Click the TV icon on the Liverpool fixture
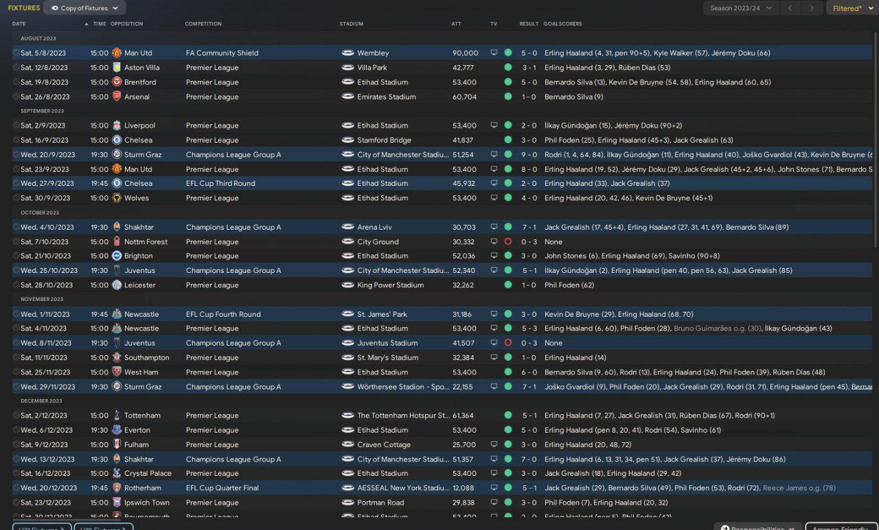879x530 pixels. point(493,125)
